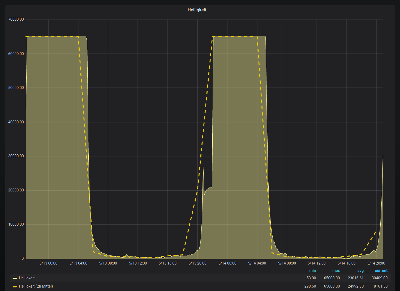The width and height of the screenshot is (400, 291).
Task: Select the 2h Mittel current value 8161.50
Action: (381, 286)
